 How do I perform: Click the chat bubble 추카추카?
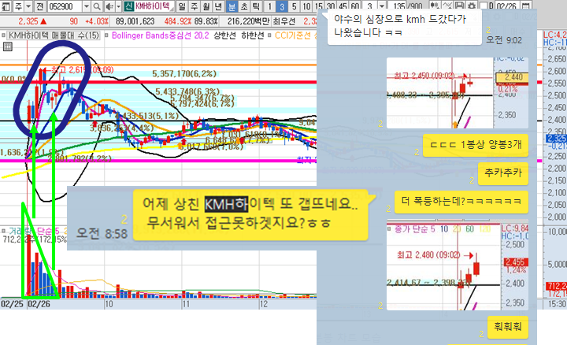click(503, 173)
